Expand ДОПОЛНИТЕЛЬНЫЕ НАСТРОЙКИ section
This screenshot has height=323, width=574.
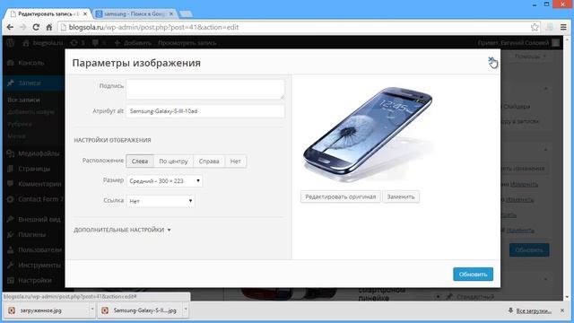122,230
